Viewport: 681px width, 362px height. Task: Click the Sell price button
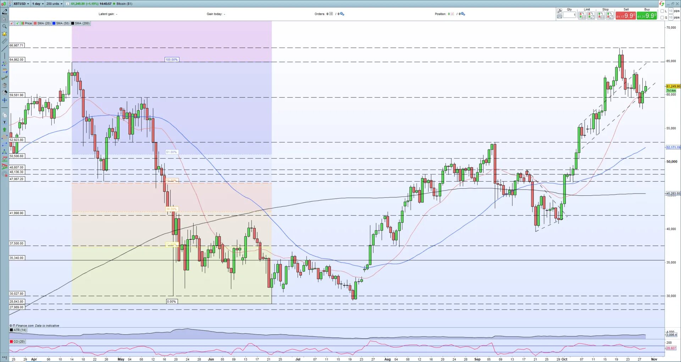626,16
